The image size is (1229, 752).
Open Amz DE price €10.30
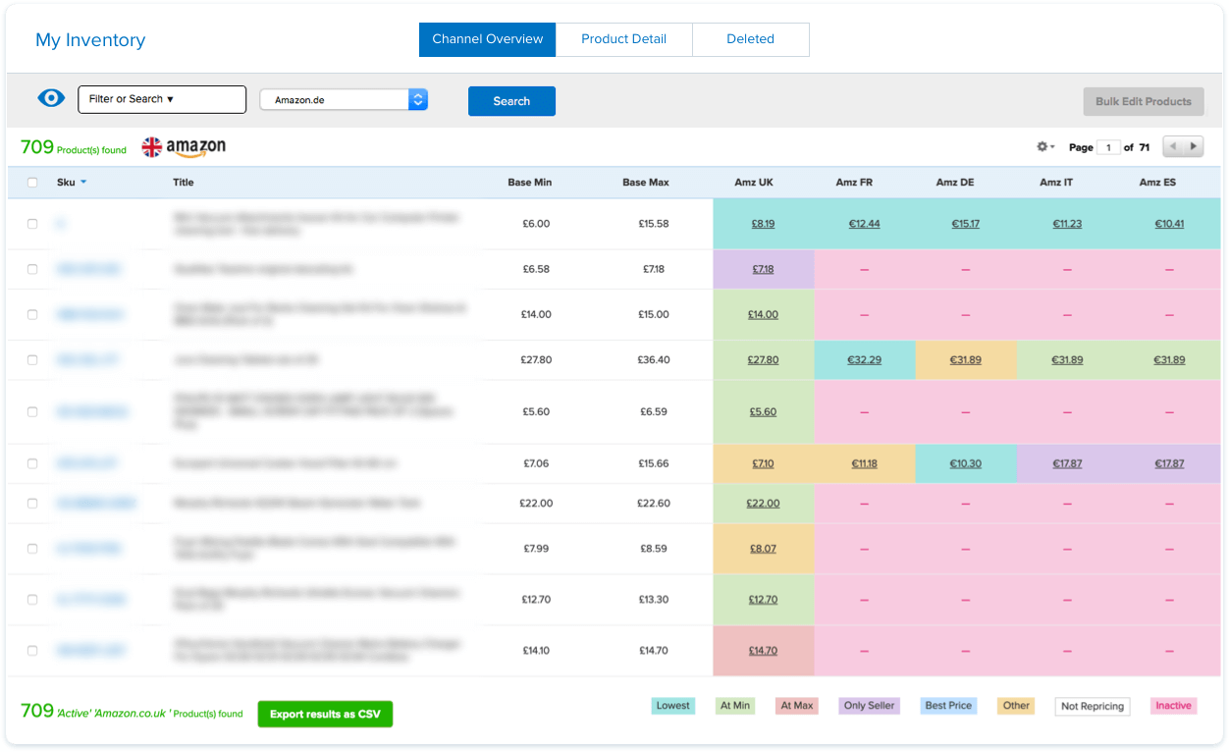[966, 463]
